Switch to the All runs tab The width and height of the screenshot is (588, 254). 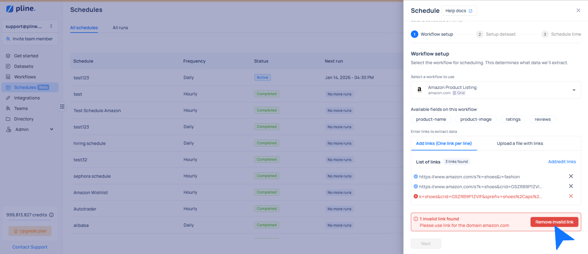tap(120, 28)
